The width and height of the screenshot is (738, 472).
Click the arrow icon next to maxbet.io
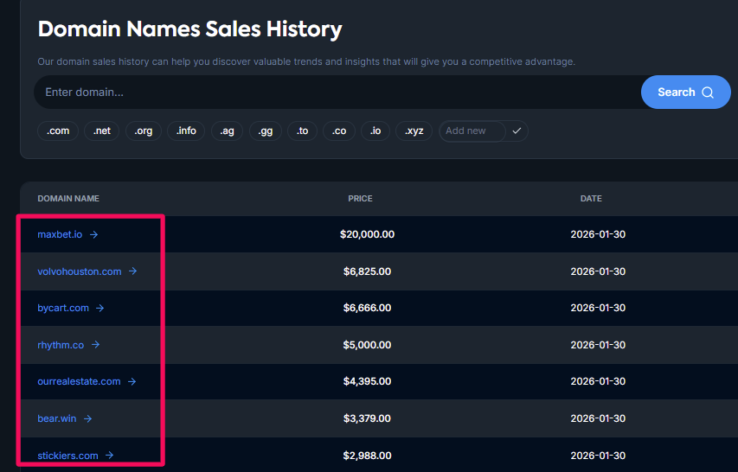tap(94, 234)
